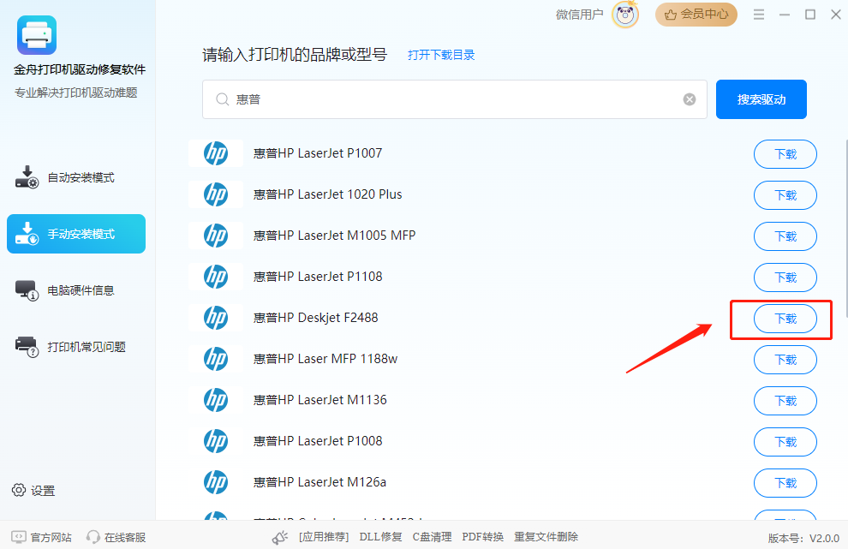Click HP logo beside LaserJet P1108

click(x=216, y=277)
